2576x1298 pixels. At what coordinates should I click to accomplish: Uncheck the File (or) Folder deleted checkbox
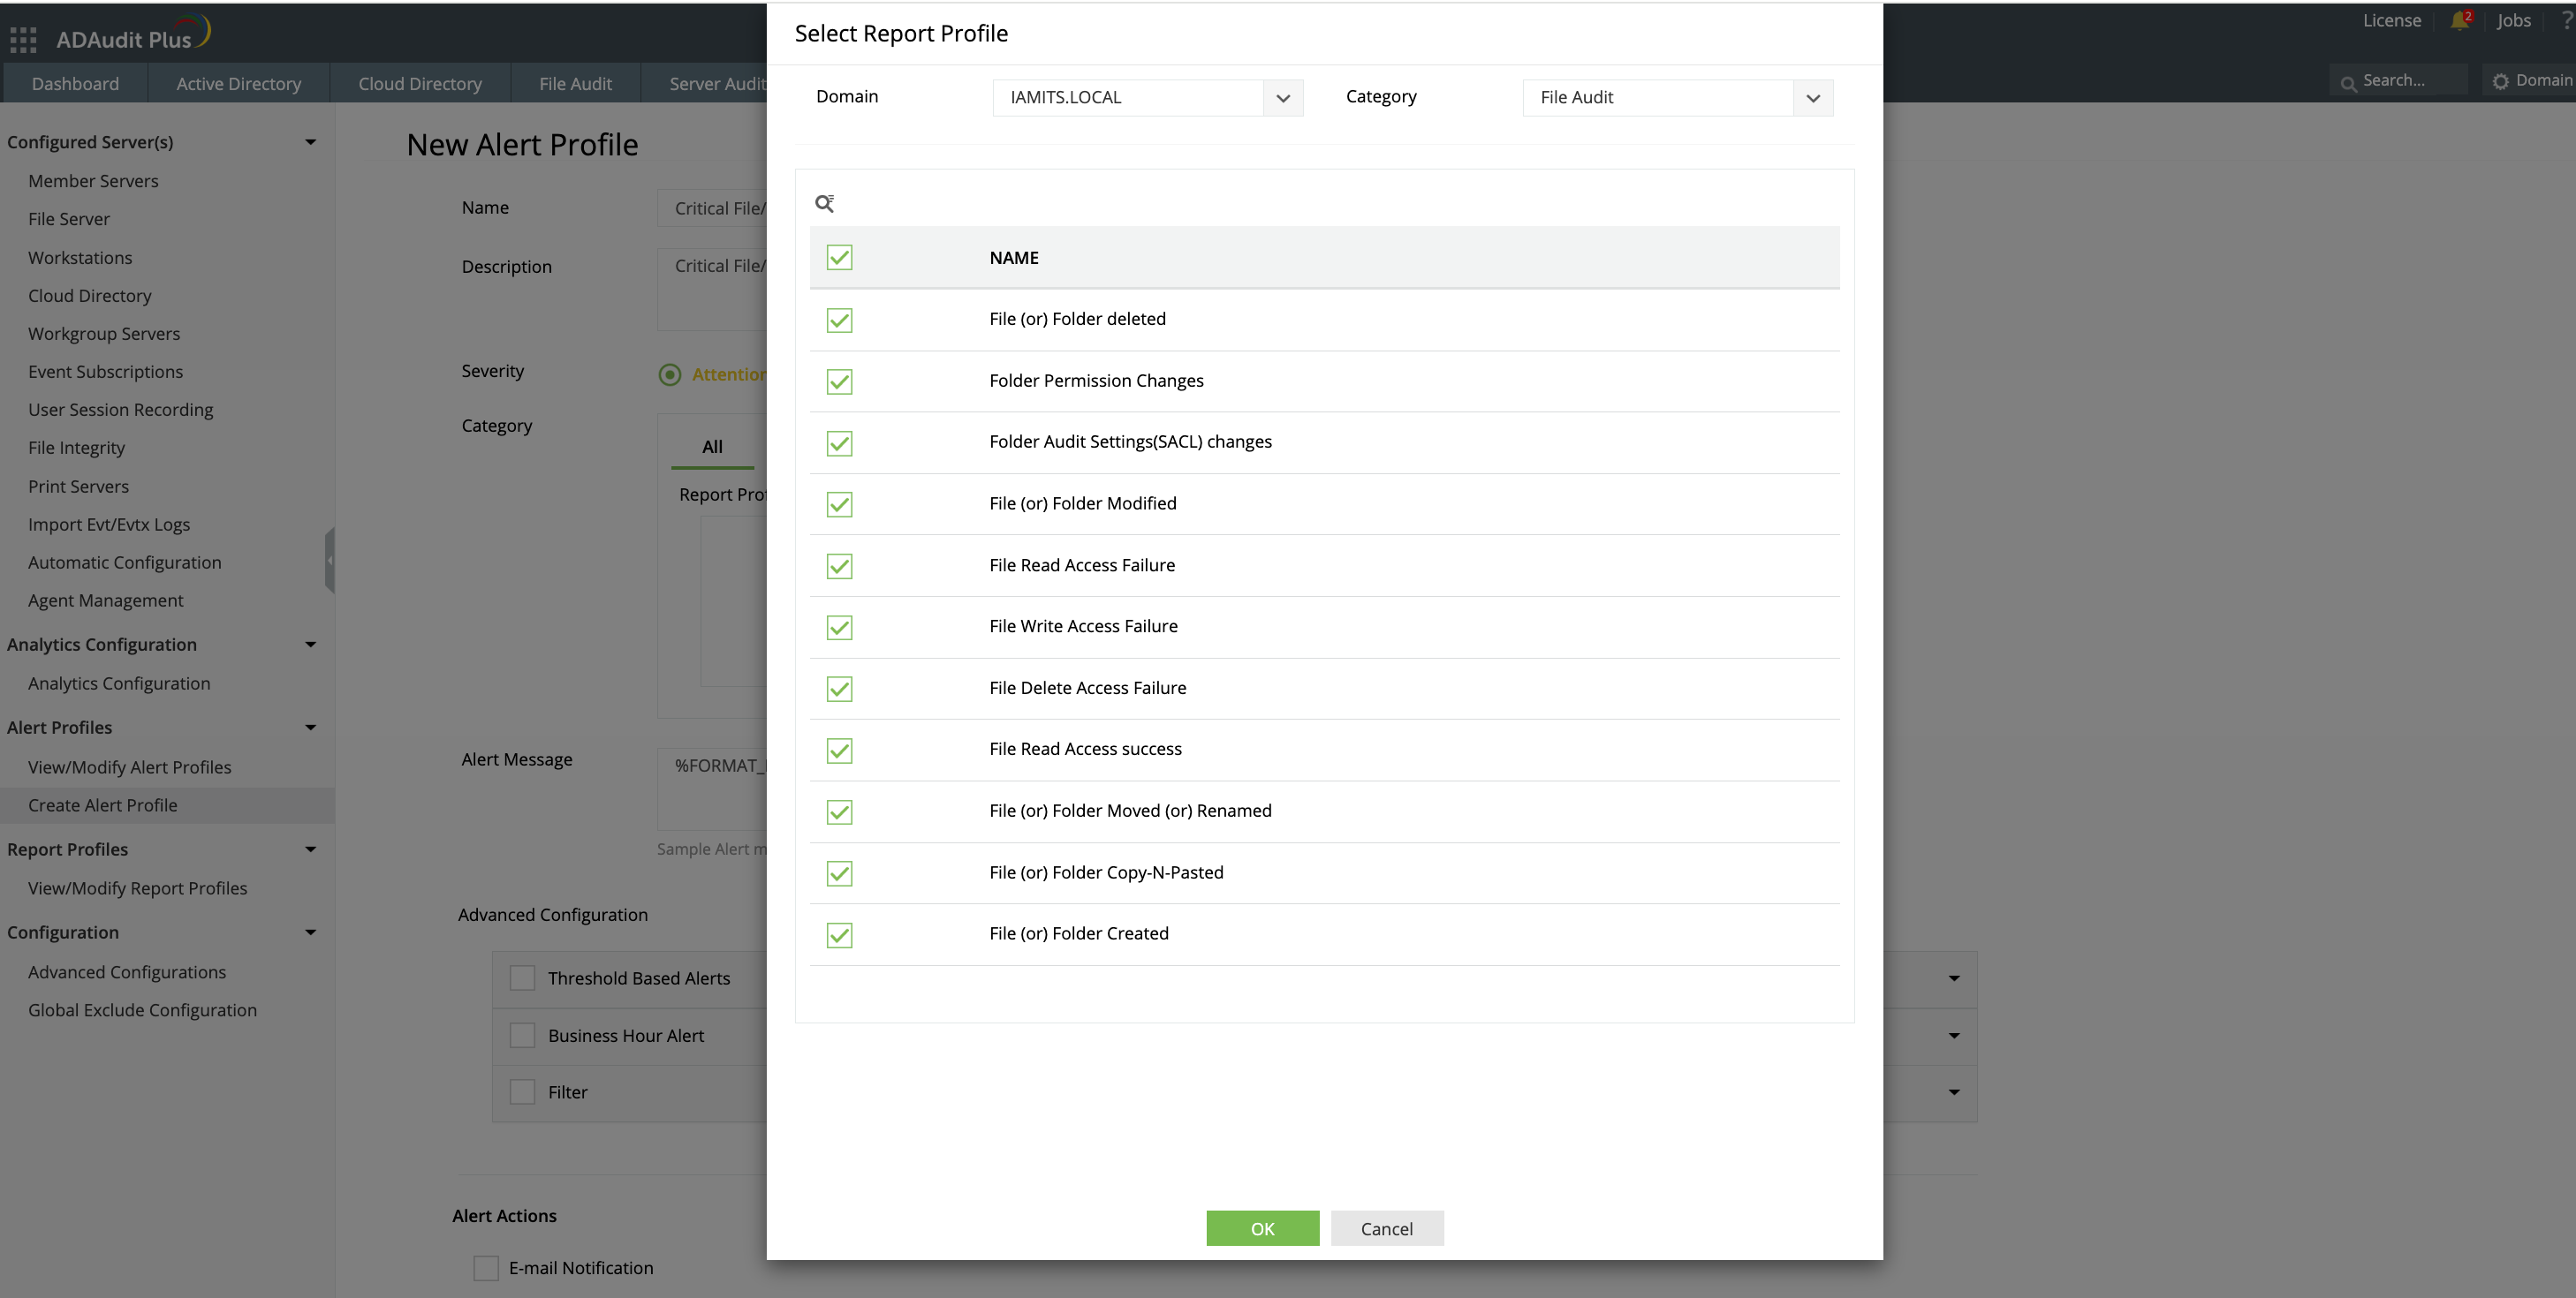(x=839, y=320)
